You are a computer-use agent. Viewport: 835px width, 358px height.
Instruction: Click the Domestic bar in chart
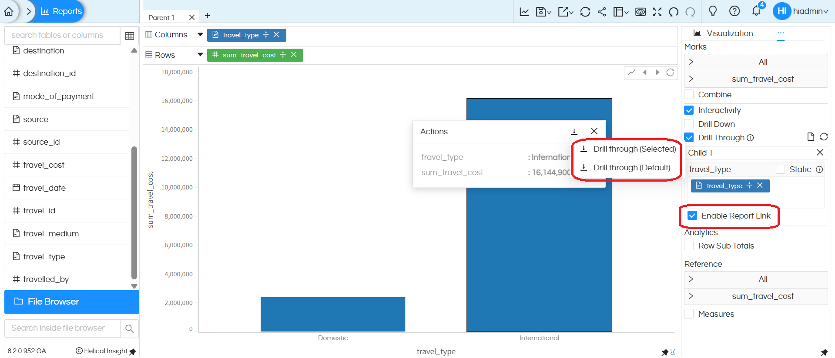(333, 315)
